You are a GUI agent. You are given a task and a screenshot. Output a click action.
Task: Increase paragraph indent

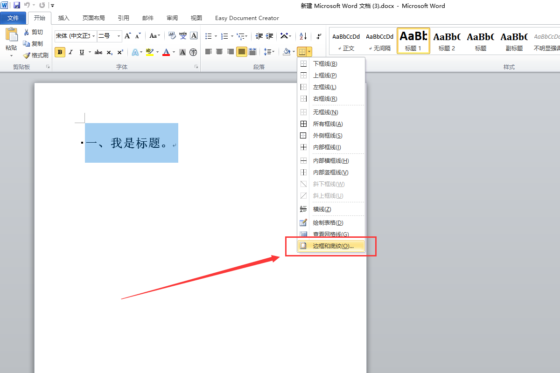coord(269,36)
